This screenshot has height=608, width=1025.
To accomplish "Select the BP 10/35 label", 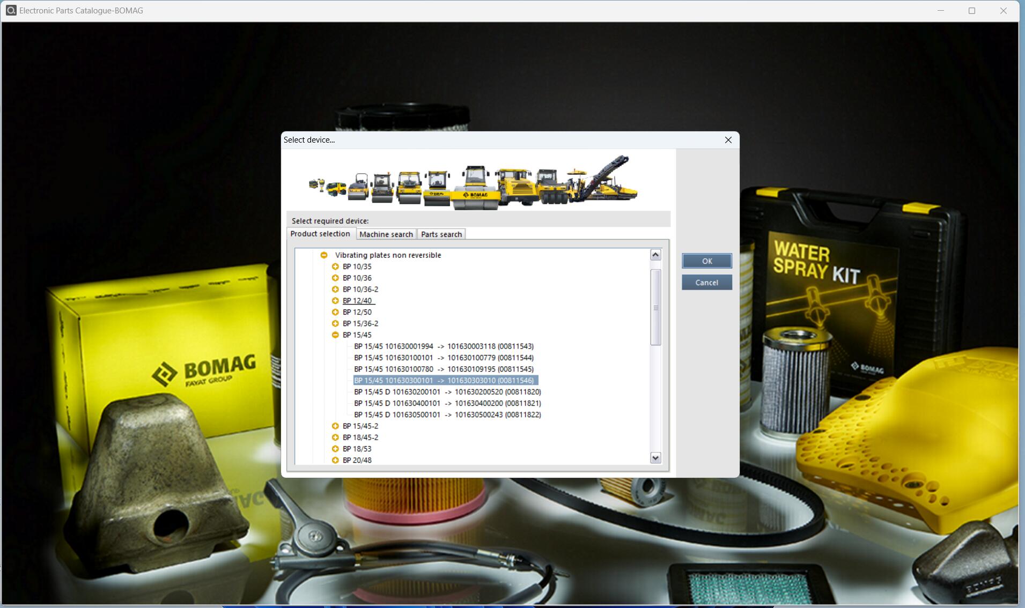I will pyautogui.click(x=357, y=266).
